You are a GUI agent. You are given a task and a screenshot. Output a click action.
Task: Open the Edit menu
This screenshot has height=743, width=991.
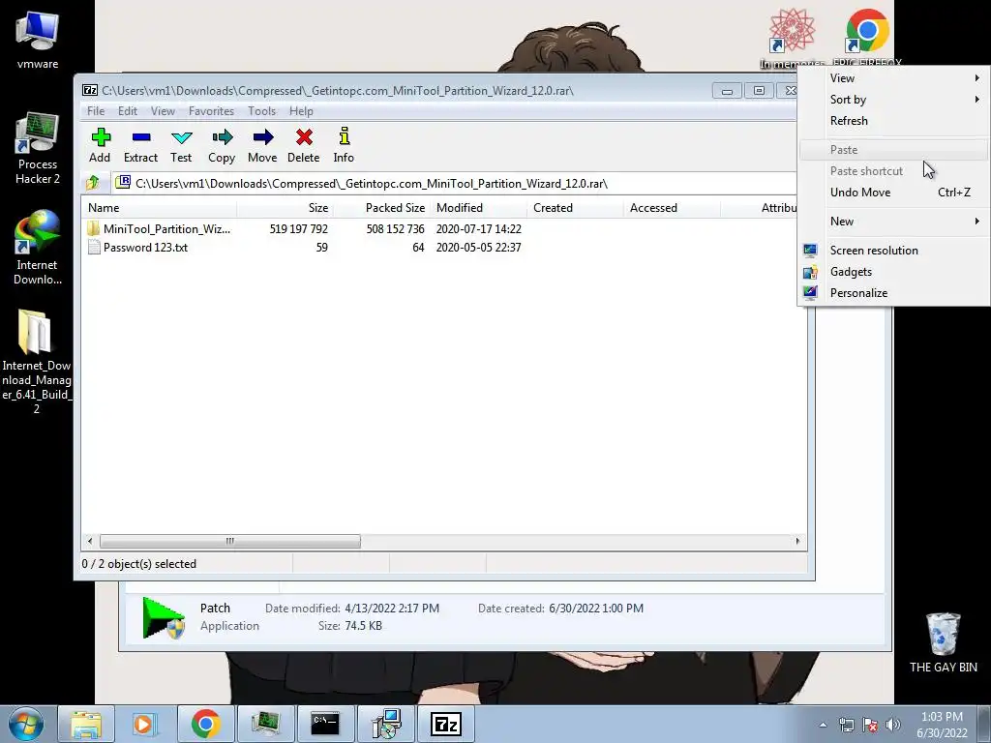tap(128, 110)
